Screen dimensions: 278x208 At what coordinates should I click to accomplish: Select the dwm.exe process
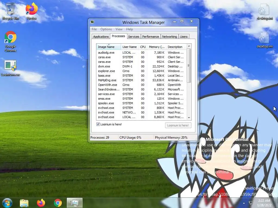tap(141, 66)
